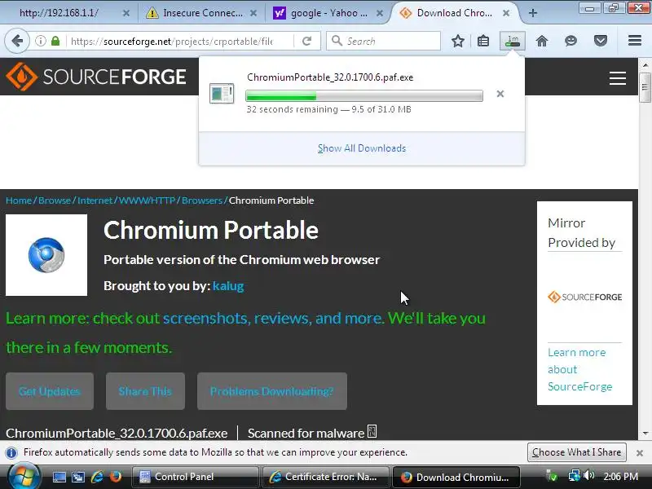
Task: Switch to the http://192.168.1.1/ tab
Action: click(x=68, y=13)
